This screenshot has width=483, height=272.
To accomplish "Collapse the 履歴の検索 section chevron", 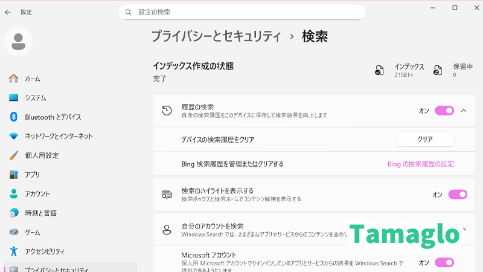I will point(464,111).
